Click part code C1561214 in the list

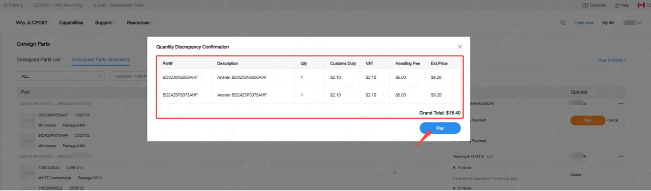[74, 168]
